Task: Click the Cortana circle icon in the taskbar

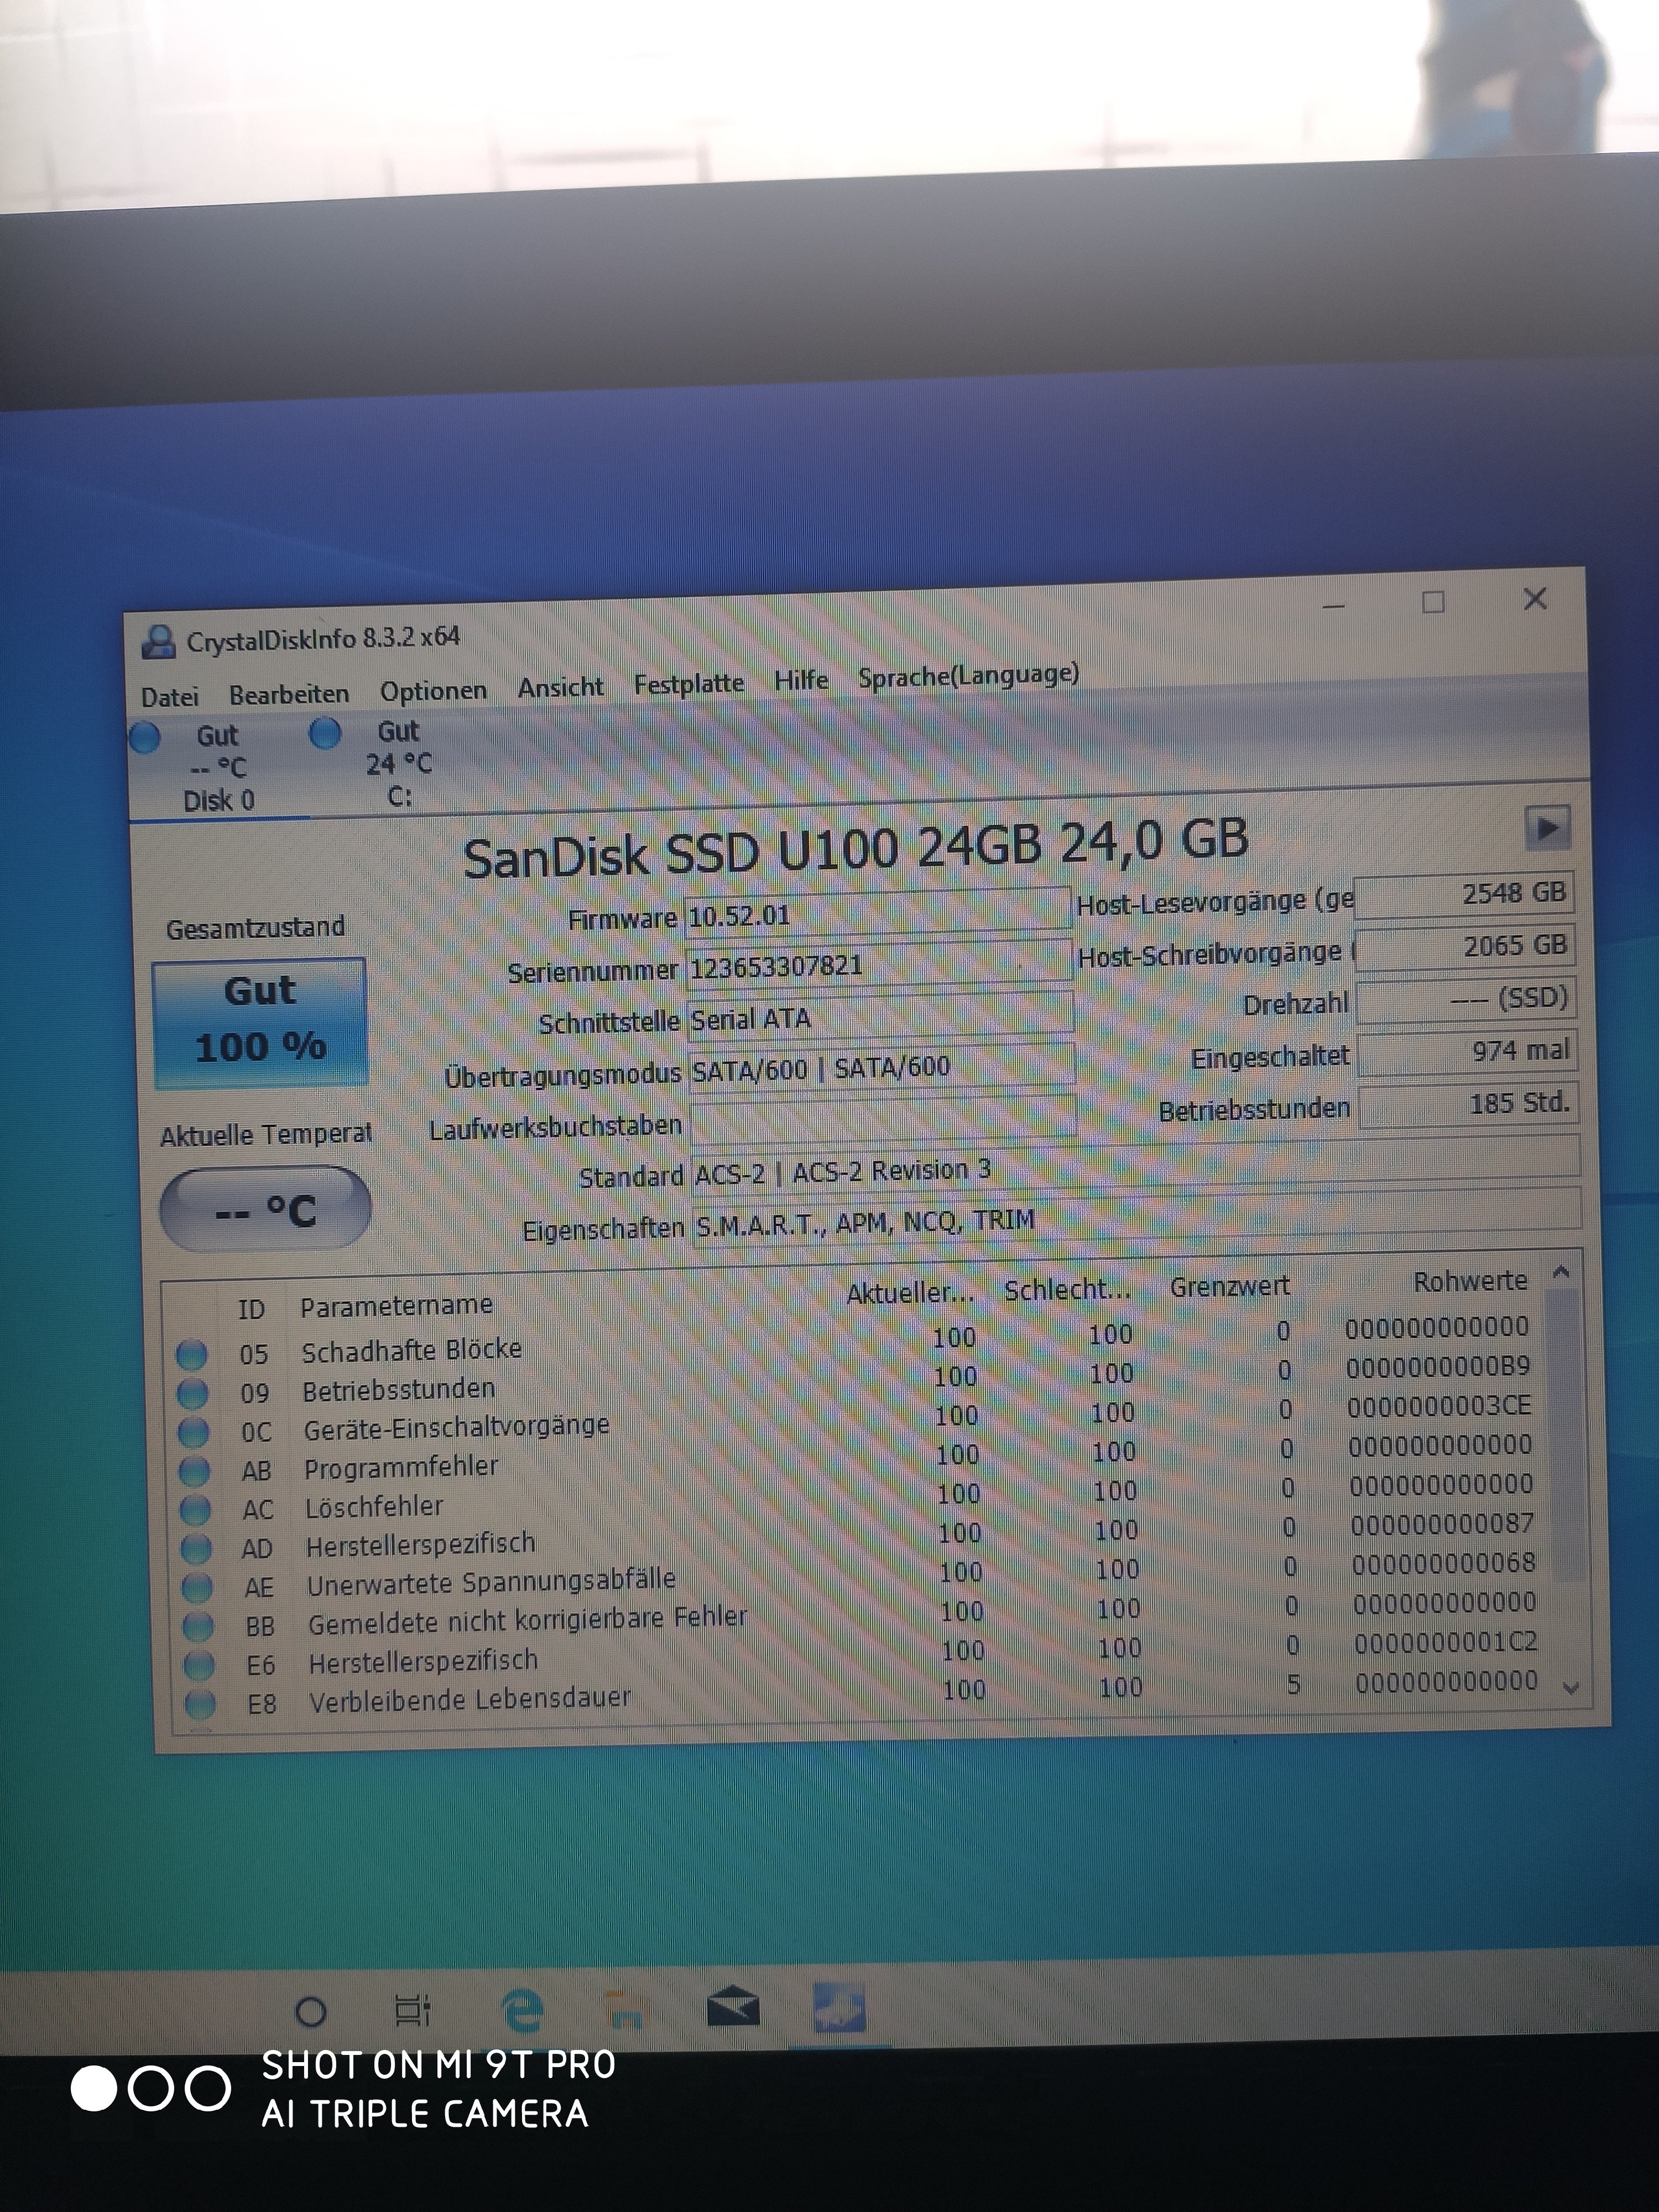Action: [311, 2011]
